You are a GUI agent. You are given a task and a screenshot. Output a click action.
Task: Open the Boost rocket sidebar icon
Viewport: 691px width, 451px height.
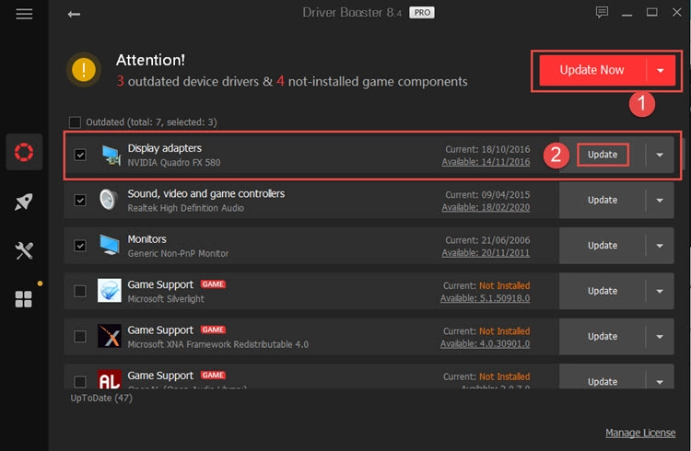24,202
